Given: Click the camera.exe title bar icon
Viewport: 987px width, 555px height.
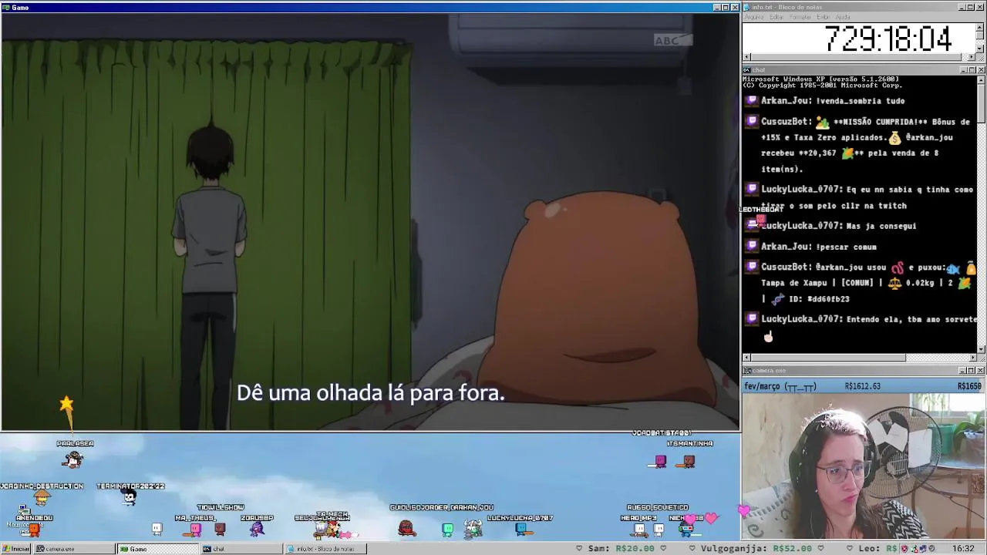Looking at the screenshot, I should click(x=746, y=371).
